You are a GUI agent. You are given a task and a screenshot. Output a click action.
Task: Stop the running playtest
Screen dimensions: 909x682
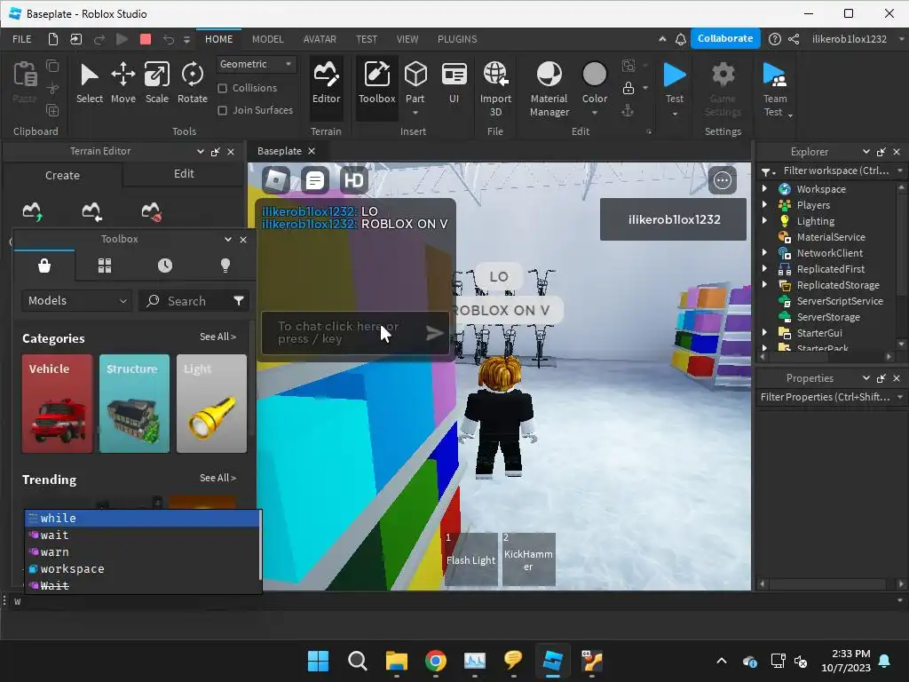click(x=146, y=39)
